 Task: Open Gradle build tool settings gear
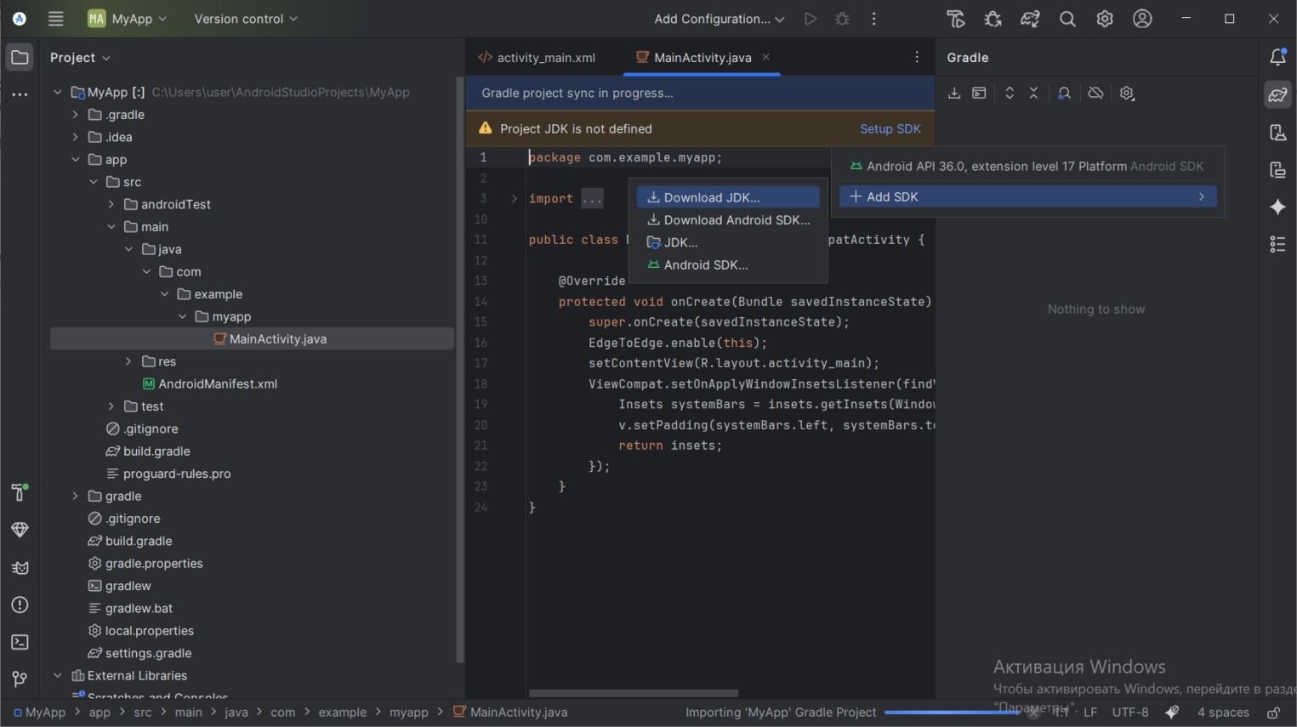(x=1127, y=94)
